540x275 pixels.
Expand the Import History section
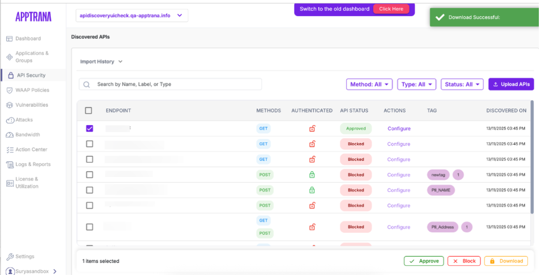point(102,62)
